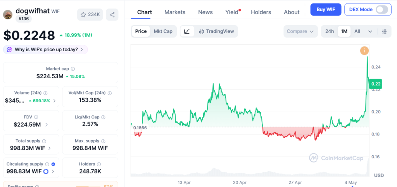Click the share icon button
Image resolution: width=397 pixels, height=187 pixels.
tap(112, 15)
